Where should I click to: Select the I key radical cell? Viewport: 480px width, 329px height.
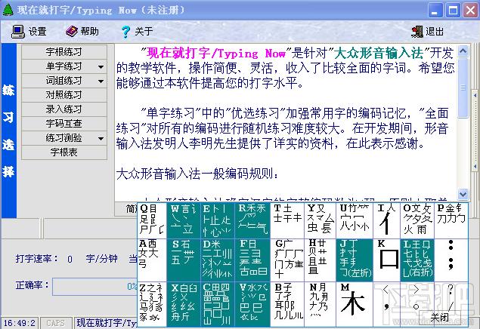click(386, 220)
